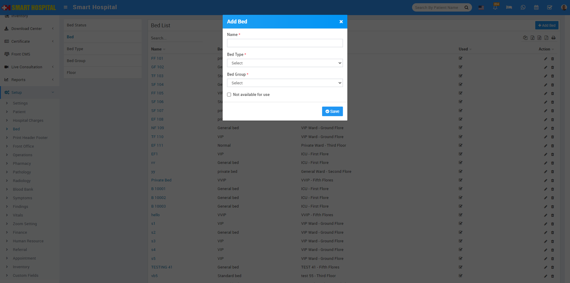This screenshot has width=570, height=283.
Task: Export bed list using the PDF icon
Action: click(546, 38)
